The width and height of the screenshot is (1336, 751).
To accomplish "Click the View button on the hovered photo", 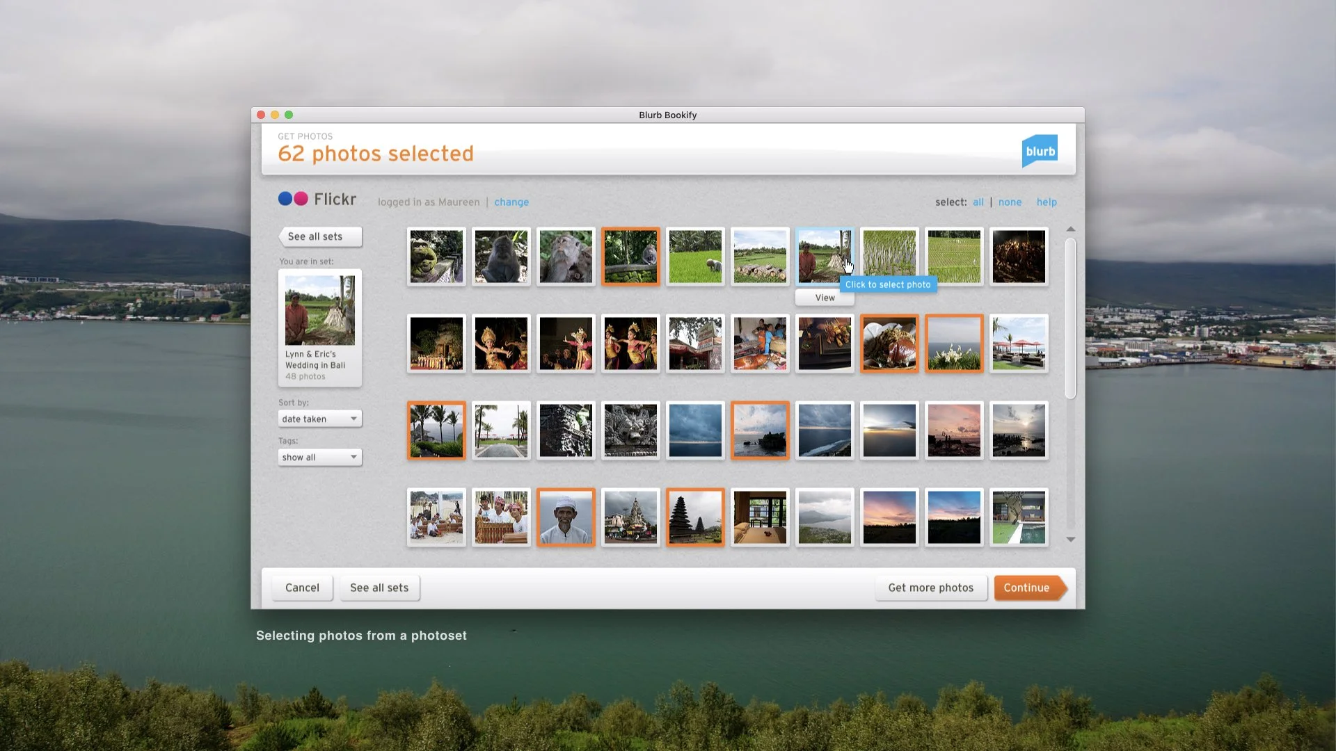I will pos(824,297).
